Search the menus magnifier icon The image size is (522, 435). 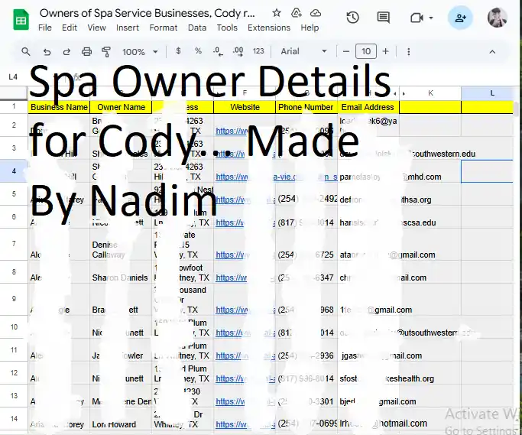tap(26, 52)
